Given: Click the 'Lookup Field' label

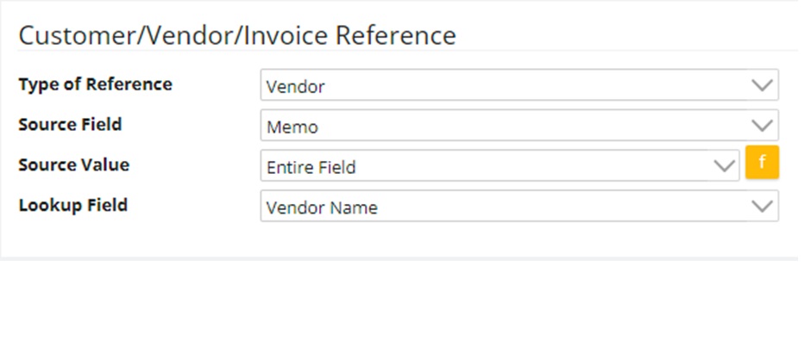Looking at the screenshot, I should [x=72, y=205].
